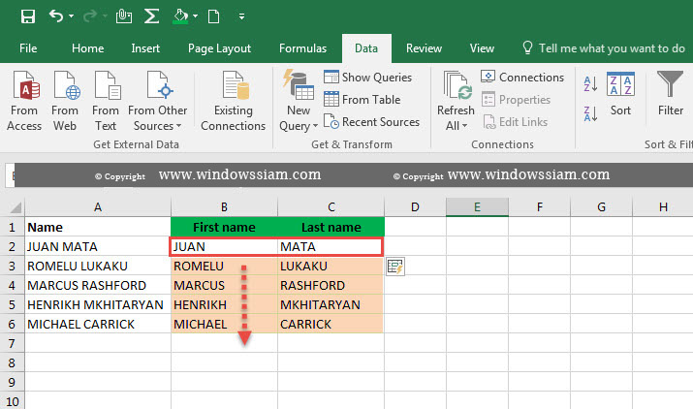Click the Undo arrow icon
Image resolution: width=693 pixels, height=409 pixels.
[56, 16]
